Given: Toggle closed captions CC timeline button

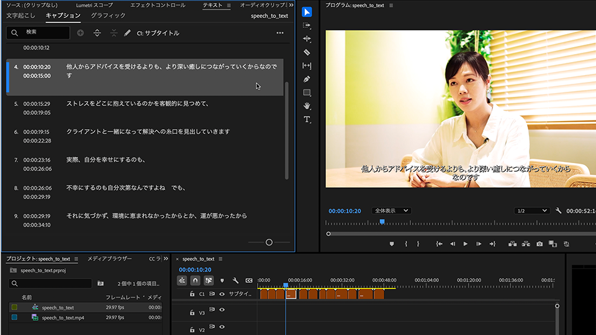Looking at the screenshot, I should [249, 280].
